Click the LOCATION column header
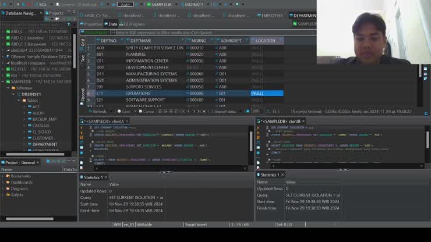 tap(266, 41)
